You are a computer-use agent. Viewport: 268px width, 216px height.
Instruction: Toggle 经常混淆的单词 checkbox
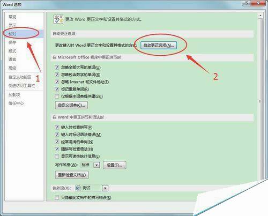(x=57, y=141)
